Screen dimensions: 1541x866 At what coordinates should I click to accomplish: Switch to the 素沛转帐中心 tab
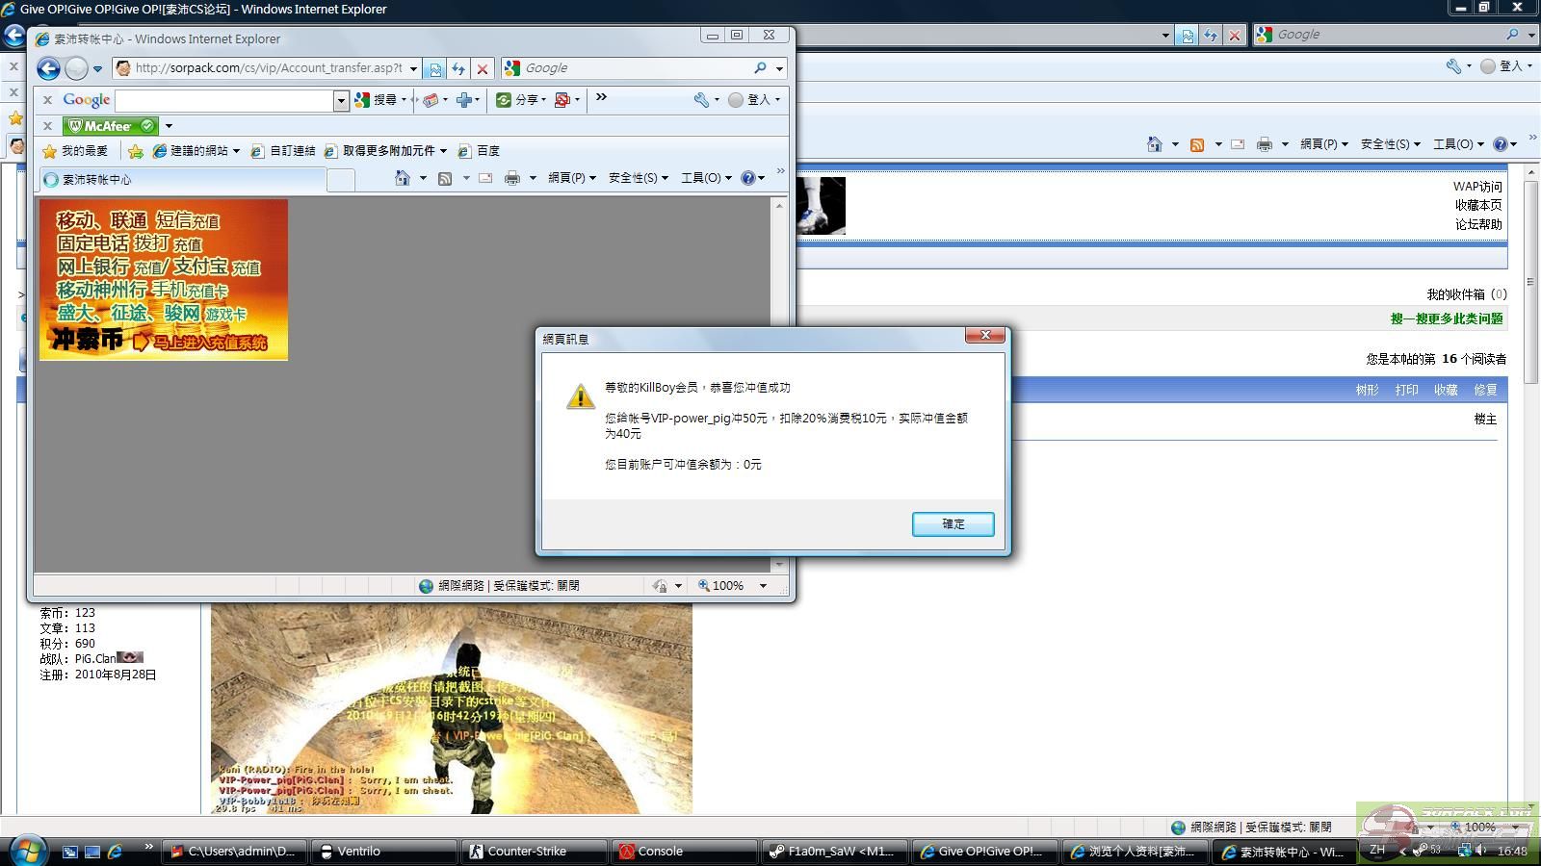[x=96, y=180]
